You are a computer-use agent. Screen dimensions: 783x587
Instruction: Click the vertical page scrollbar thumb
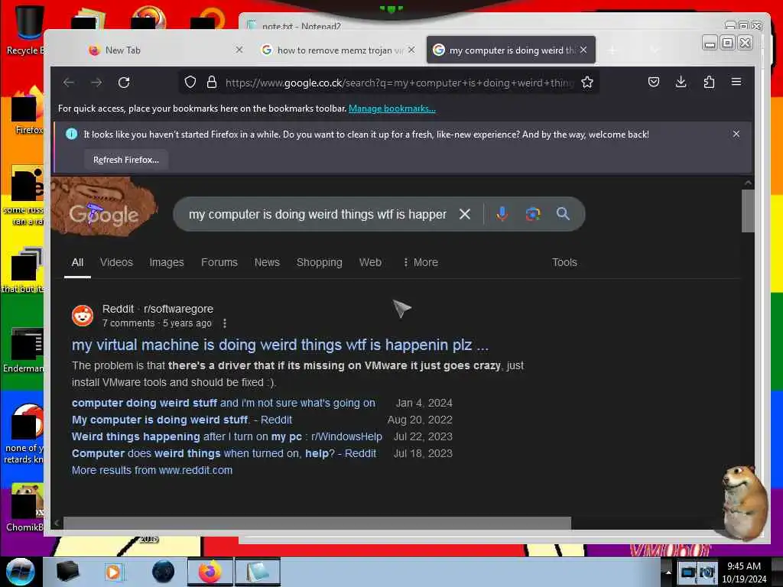pos(748,211)
